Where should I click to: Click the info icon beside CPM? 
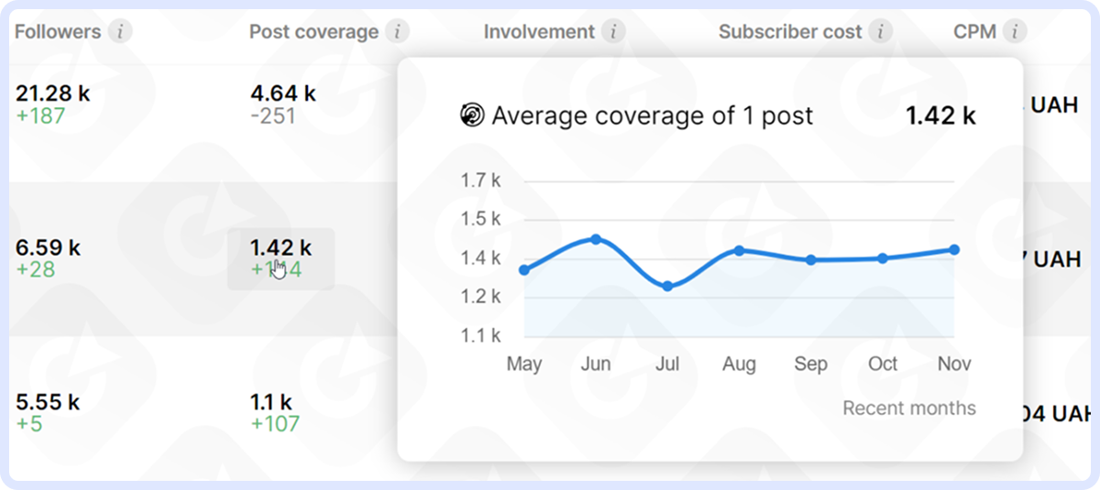(x=1014, y=32)
